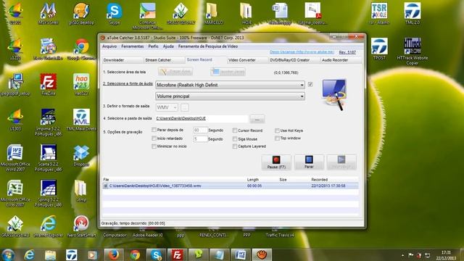Open Google Chrome desktop shortcut

pyautogui.click(x=81, y=49)
